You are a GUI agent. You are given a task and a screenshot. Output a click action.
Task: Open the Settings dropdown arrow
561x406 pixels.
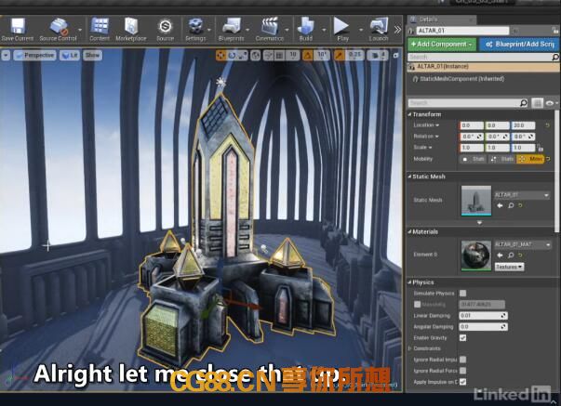(209, 30)
